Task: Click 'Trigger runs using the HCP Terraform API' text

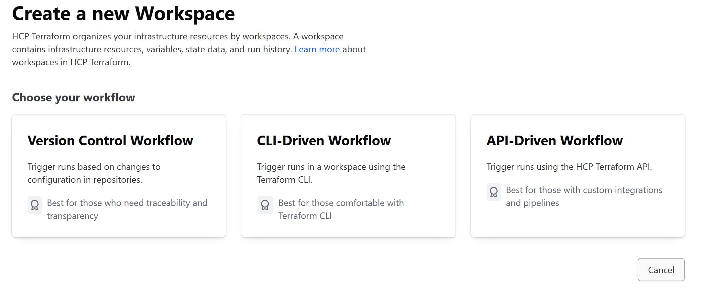Action: [x=569, y=167]
